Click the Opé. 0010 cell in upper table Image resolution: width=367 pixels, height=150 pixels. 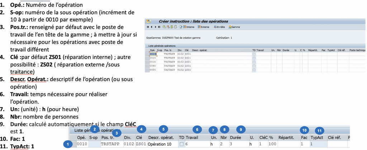(153, 54)
